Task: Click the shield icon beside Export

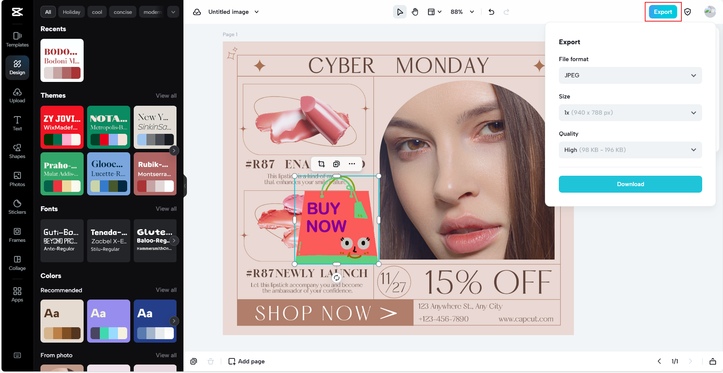Action: [x=688, y=12]
